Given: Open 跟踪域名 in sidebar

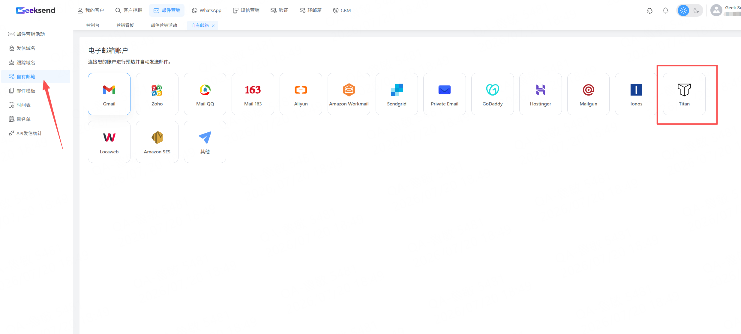Looking at the screenshot, I should point(36,62).
